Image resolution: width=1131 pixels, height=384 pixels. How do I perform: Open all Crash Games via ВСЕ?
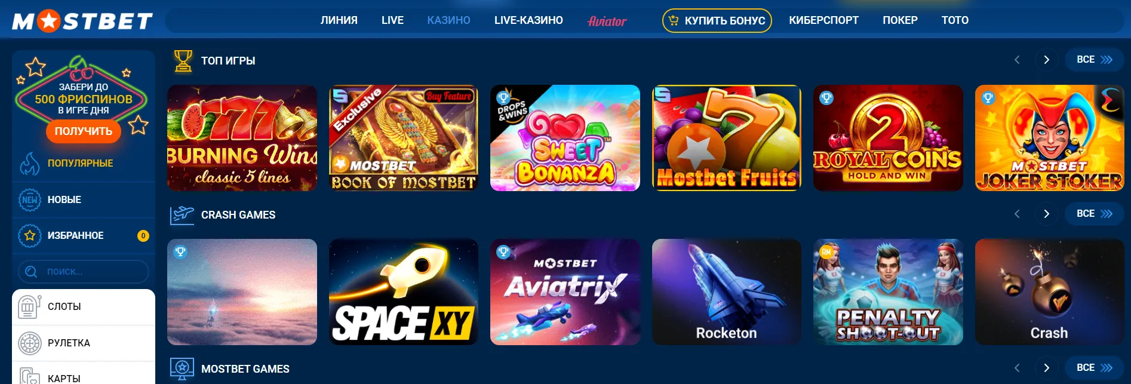[x=1094, y=214]
